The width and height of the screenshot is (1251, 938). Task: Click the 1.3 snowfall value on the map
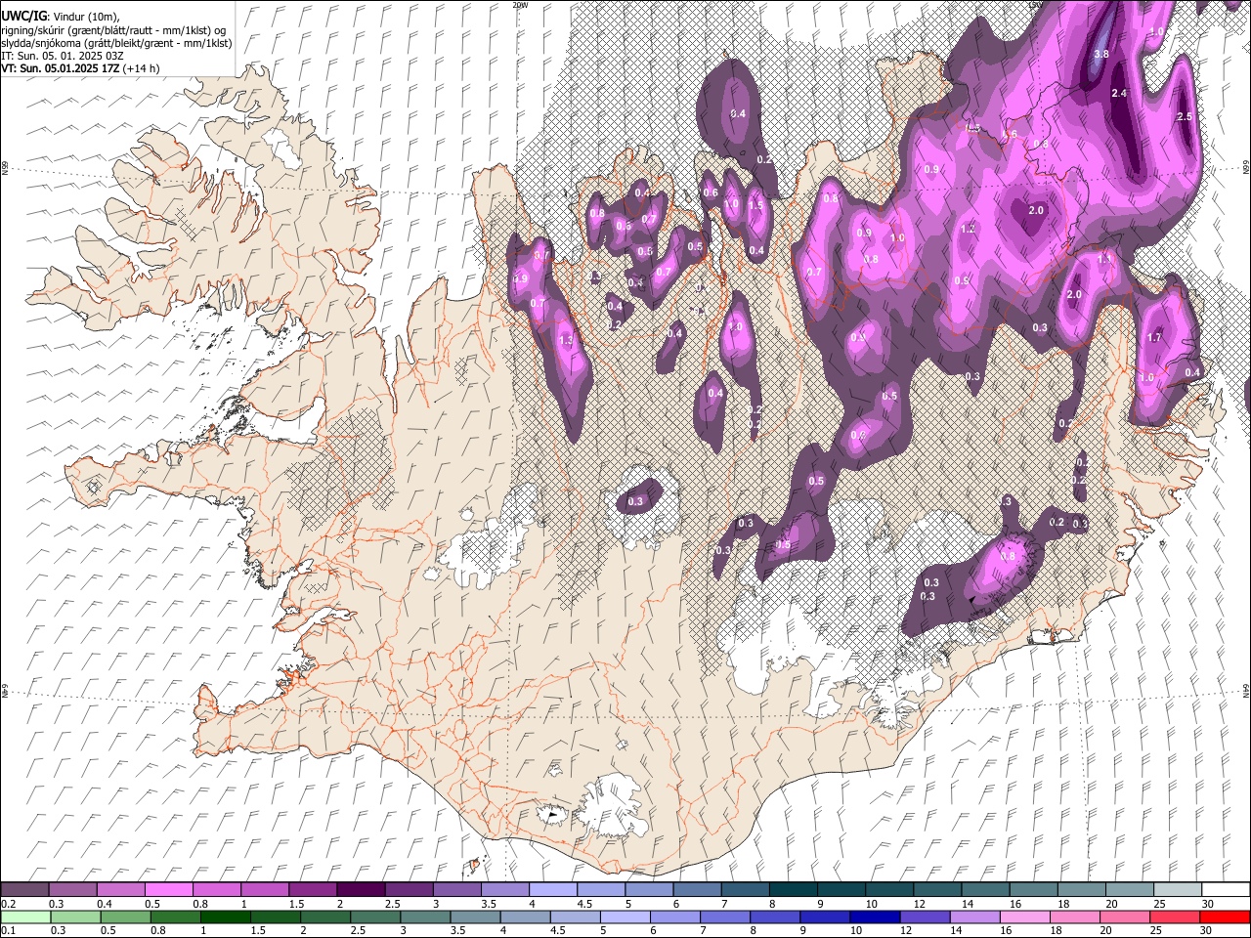(566, 341)
